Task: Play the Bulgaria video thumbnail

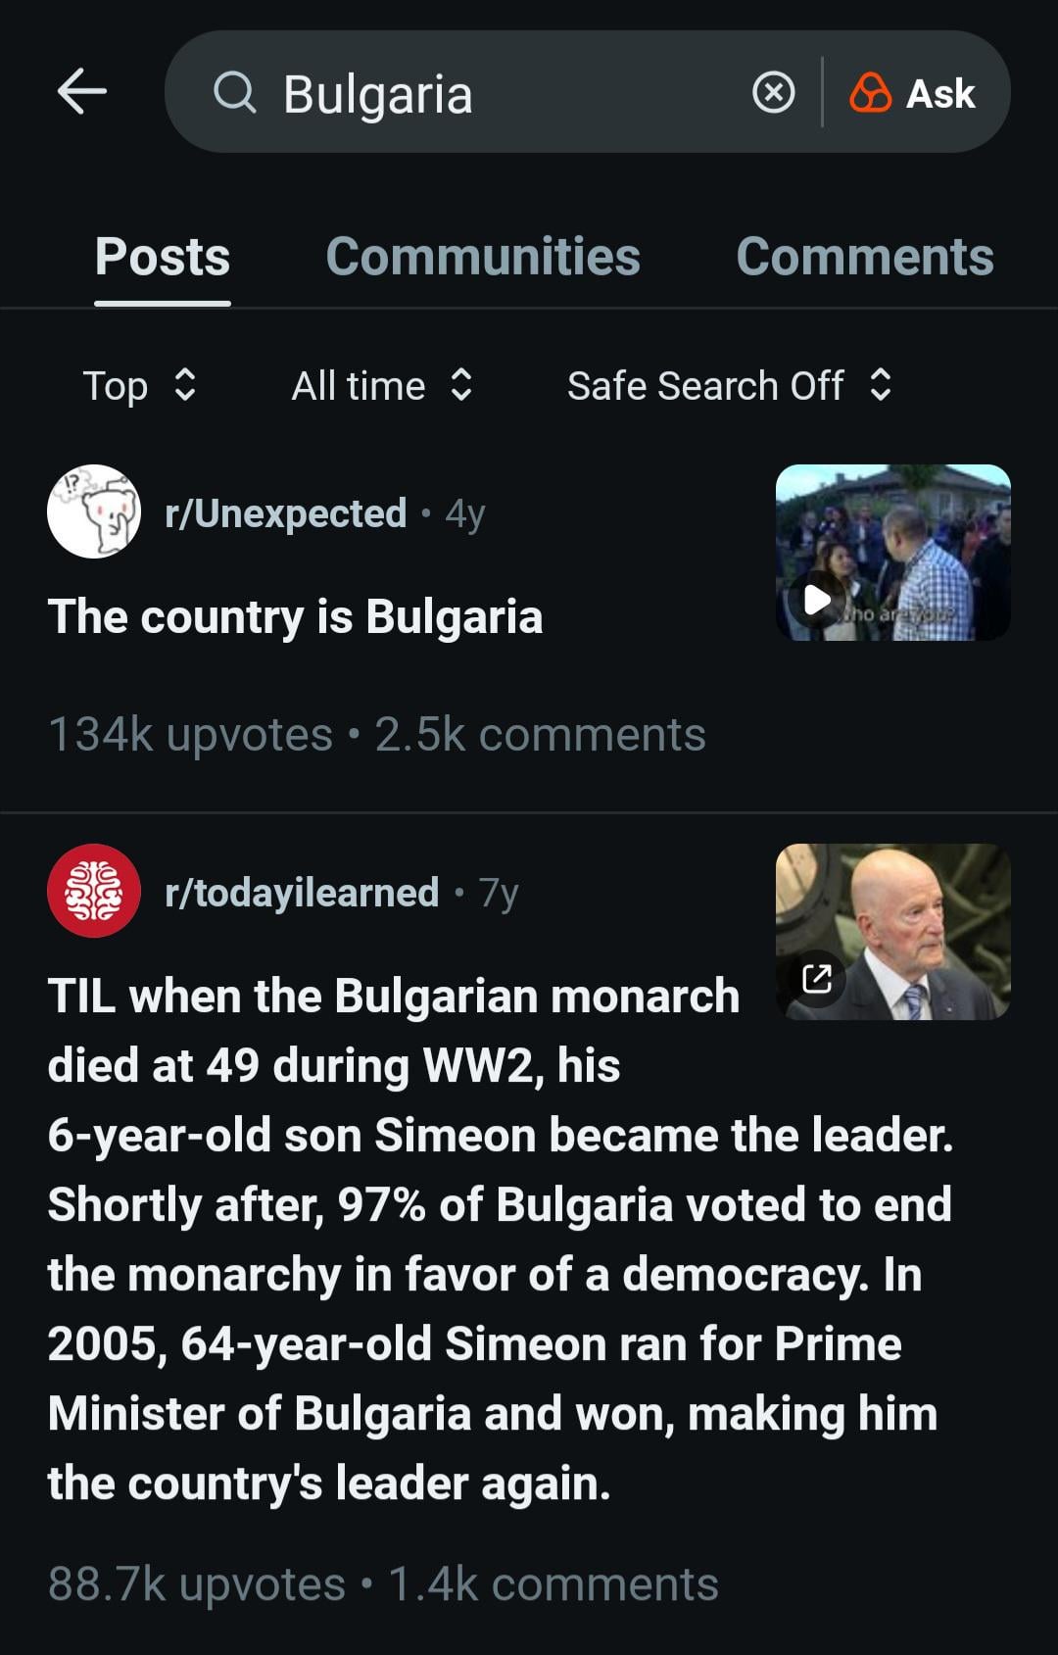Action: [817, 599]
